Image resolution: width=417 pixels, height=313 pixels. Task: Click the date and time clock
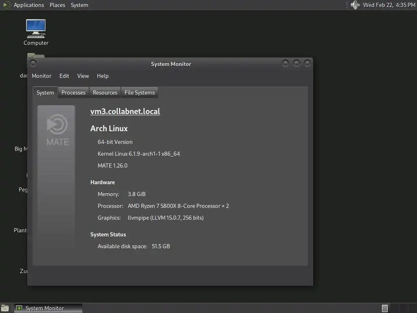[x=389, y=5]
